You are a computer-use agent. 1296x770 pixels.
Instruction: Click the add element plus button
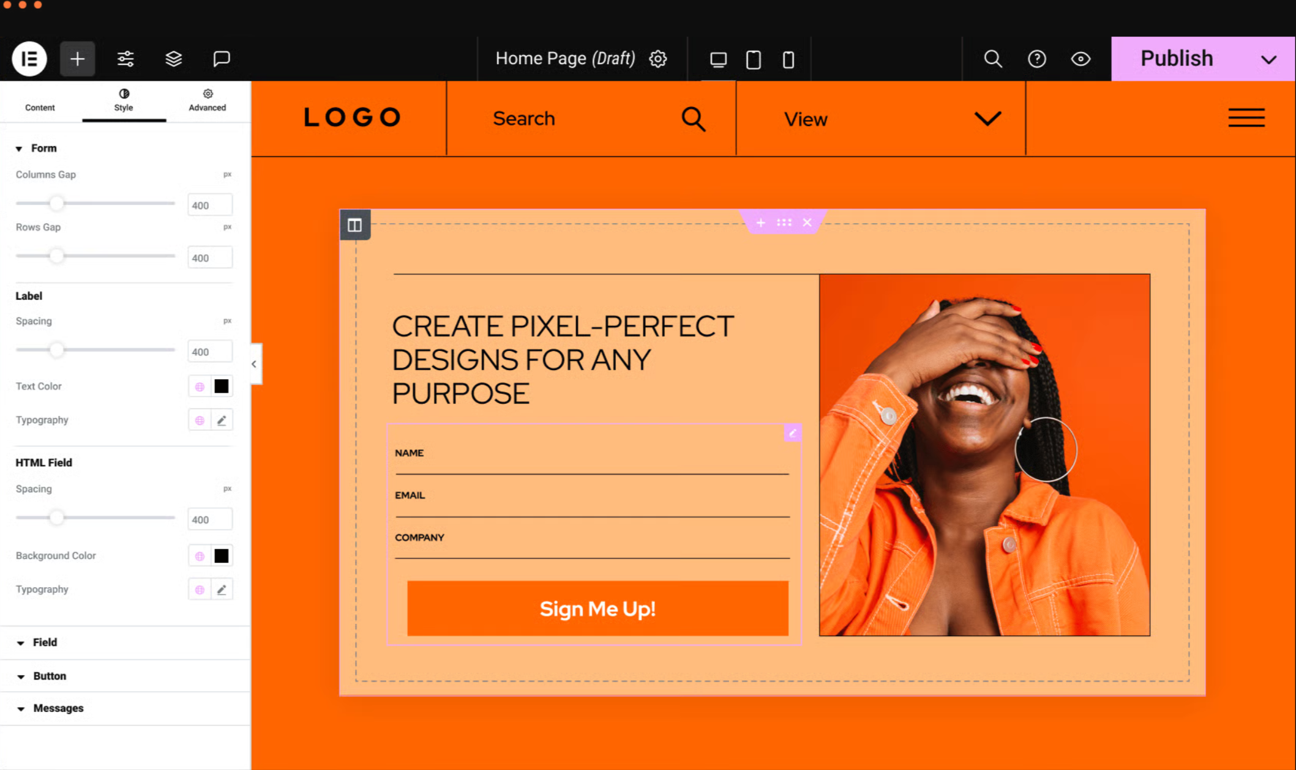(x=77, y=59)
